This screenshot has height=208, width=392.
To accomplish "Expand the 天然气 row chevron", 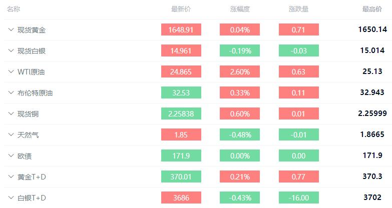I will click(x=11, y=134).
